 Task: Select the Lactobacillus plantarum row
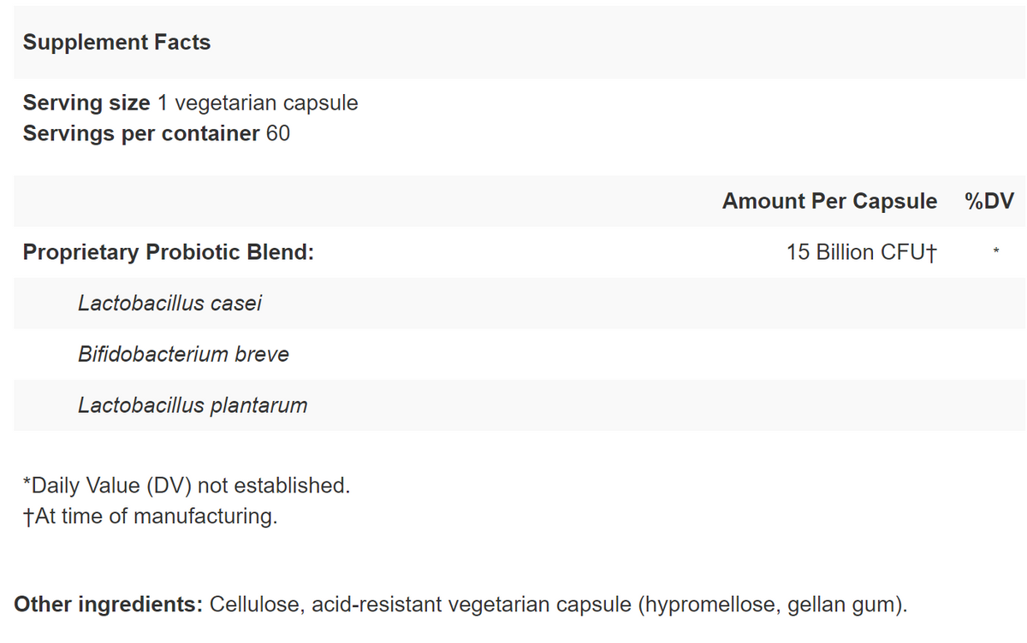tap(193, 405)
